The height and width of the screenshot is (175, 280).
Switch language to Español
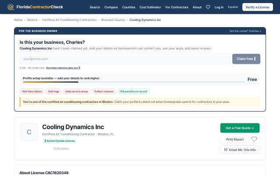(233, 7)
